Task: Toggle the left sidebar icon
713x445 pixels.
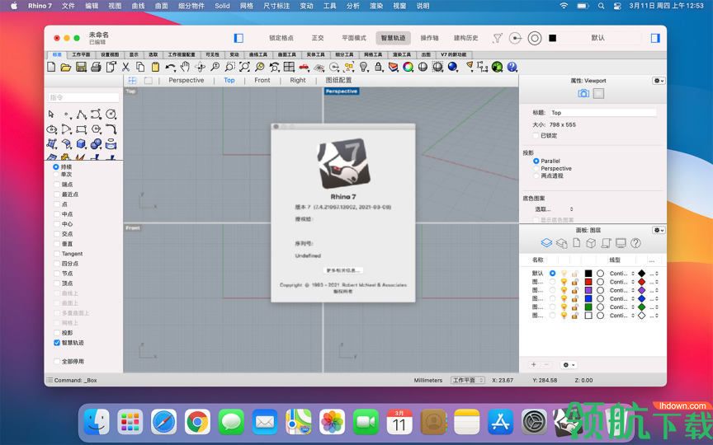Action: (x=238, y=38)
